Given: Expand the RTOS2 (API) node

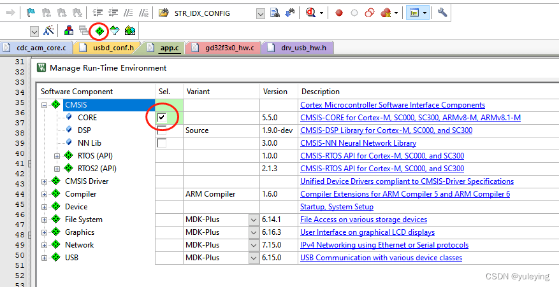Looking at the screenshot, I should 57,169.
